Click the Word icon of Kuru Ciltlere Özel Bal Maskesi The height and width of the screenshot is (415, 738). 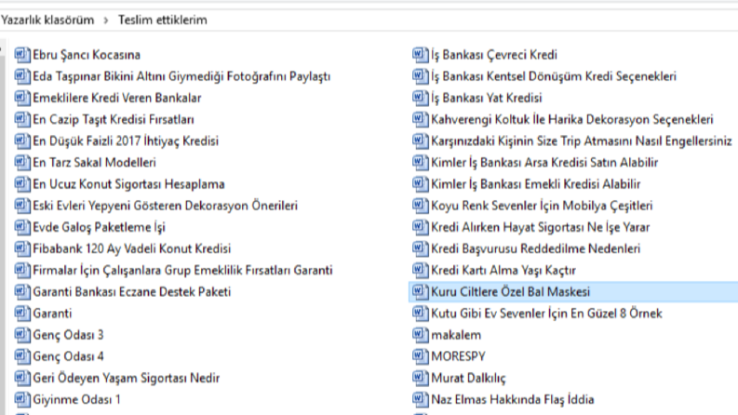click(x=421, y=292)
